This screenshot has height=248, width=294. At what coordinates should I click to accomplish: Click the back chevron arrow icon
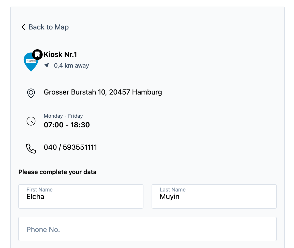coord(23,27)
